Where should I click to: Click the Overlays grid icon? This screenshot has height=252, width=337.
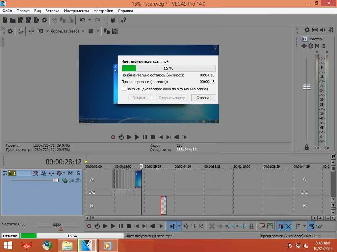click(91, 31)
